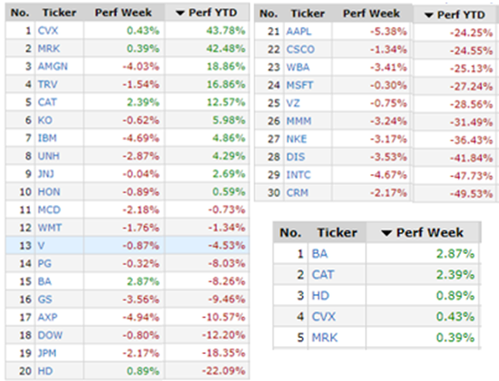Open the CRM ticker link
Screen dimensions: 499x381
point(297,192)
